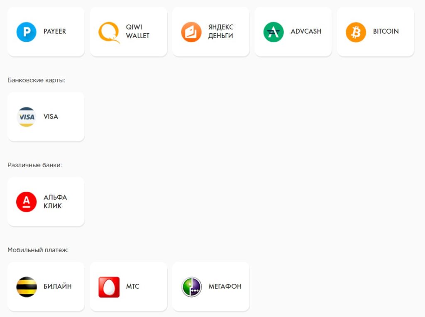Choose АЛЬФА КЛИК bank text
Image resolution: width=425 pixels, height=317 pixels.
point(55,202)
